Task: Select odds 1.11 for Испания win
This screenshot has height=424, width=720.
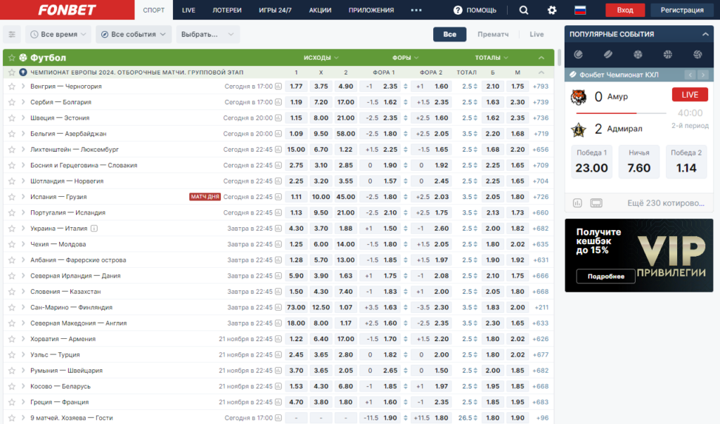Action: pyautogui.click(x=296, y=197)
